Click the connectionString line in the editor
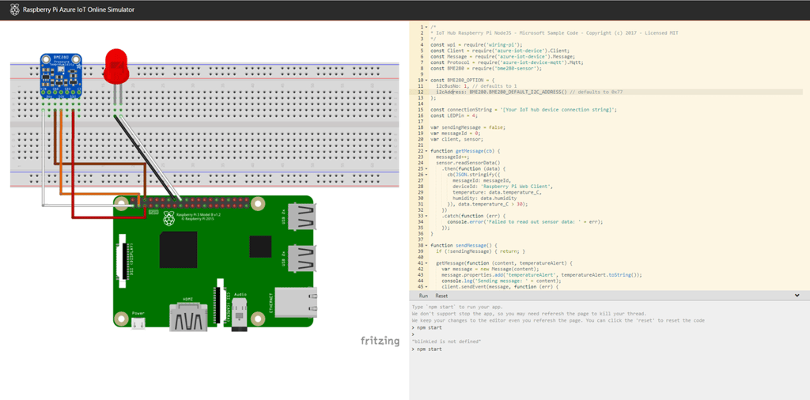Viewport: 810px width, 400px height. [524, 109]
